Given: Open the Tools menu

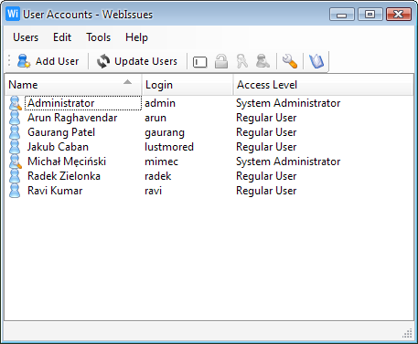Looking at the screenshot, I should pyautogui.click(x=99, y=37).
